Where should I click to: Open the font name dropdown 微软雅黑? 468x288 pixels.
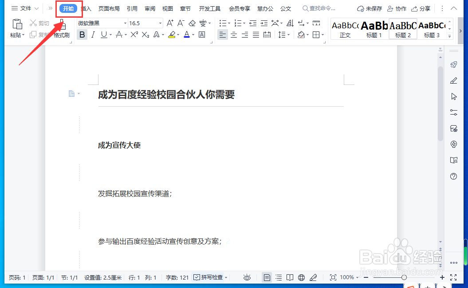tap(126, 23)
